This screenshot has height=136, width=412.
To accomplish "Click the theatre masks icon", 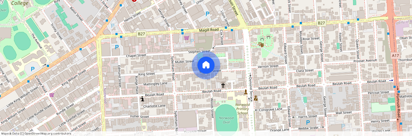I will 261,45.
